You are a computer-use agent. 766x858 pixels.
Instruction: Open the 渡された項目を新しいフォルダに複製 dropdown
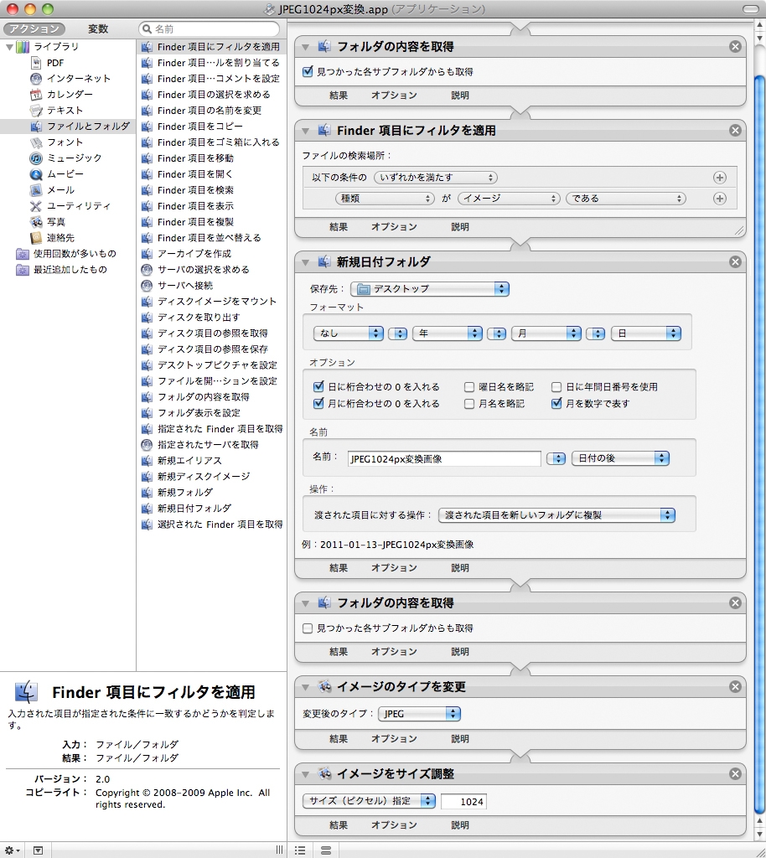coord(557,515)
